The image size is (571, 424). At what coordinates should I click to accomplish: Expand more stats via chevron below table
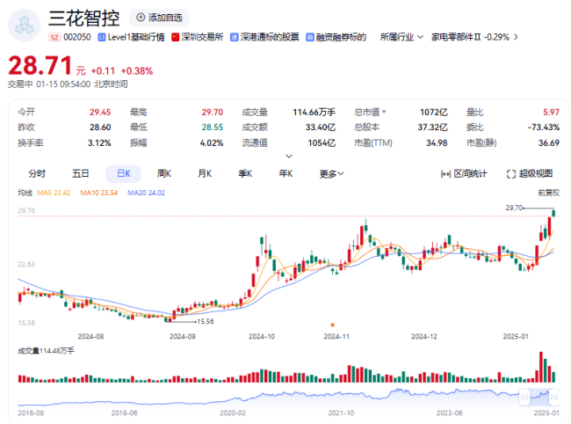coord(289,156)
